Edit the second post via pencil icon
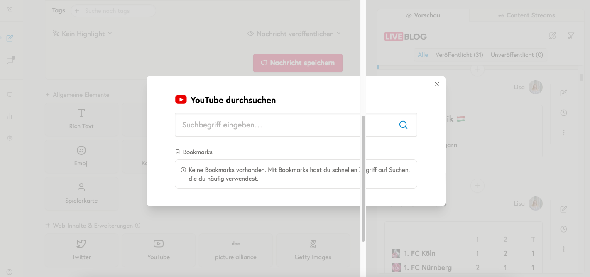Screen dimensions: 590x277 (x=563, y=209)
